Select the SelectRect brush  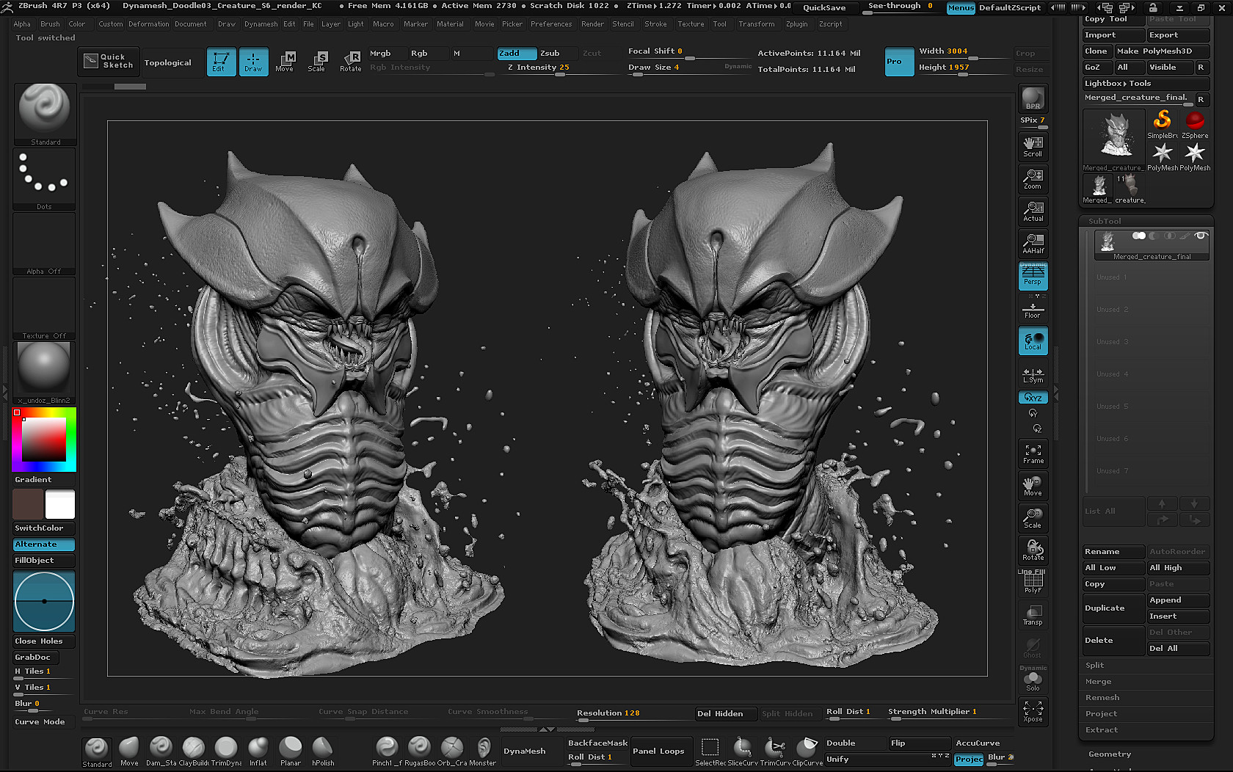tap(710, 752)
